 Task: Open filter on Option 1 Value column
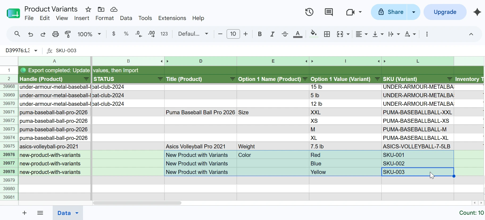point(378,79)
